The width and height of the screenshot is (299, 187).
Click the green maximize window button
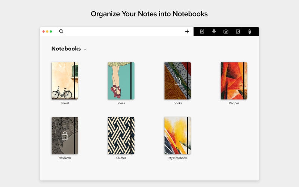[x=51, y=31]
